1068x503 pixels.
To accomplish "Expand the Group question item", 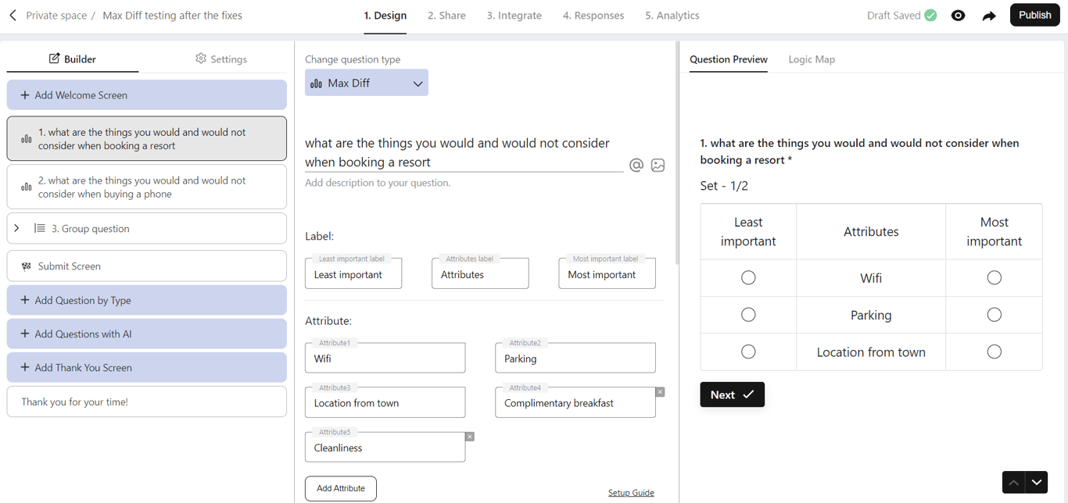I will tap(17, 229).
